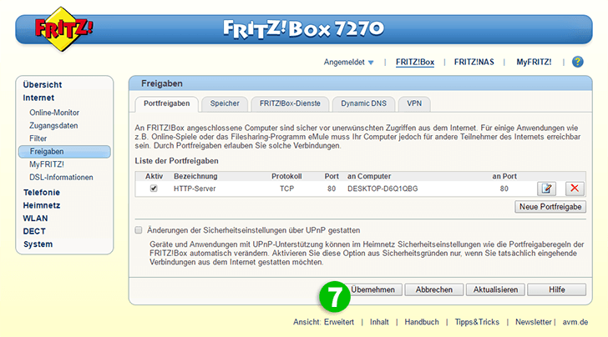Viewport: 608px width, 337px height.
Task: Switch to the Speicher tab
Action: coord(225,103)
